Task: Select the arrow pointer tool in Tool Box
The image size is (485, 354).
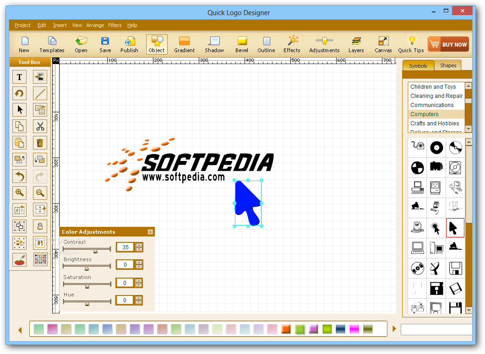Action: 20,110
